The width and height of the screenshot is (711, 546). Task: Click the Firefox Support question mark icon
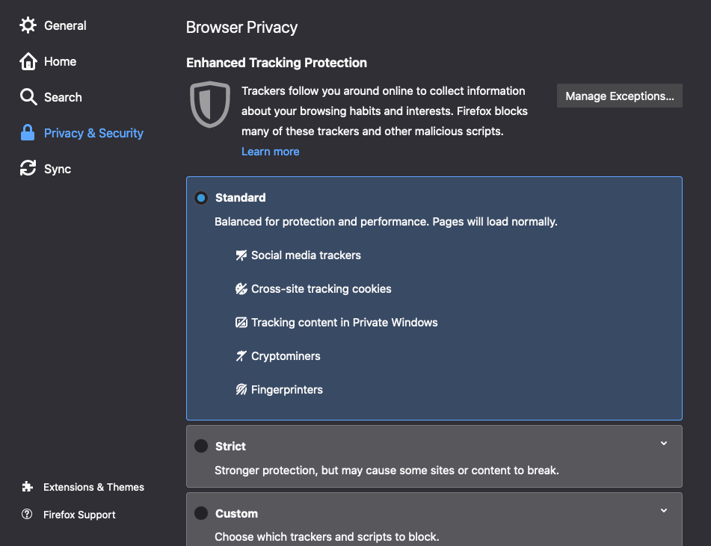[28, 515]
